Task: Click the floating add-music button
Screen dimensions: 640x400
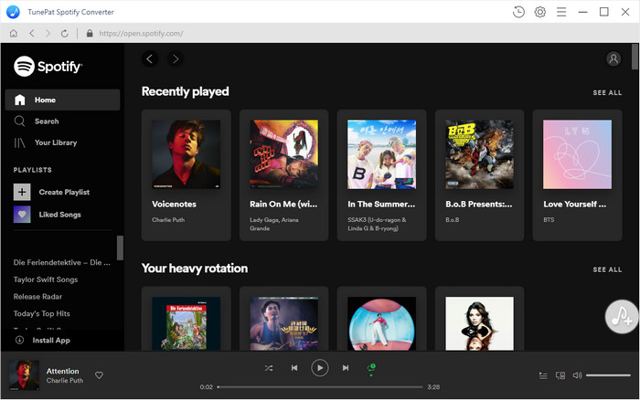Action: (622, 316)
